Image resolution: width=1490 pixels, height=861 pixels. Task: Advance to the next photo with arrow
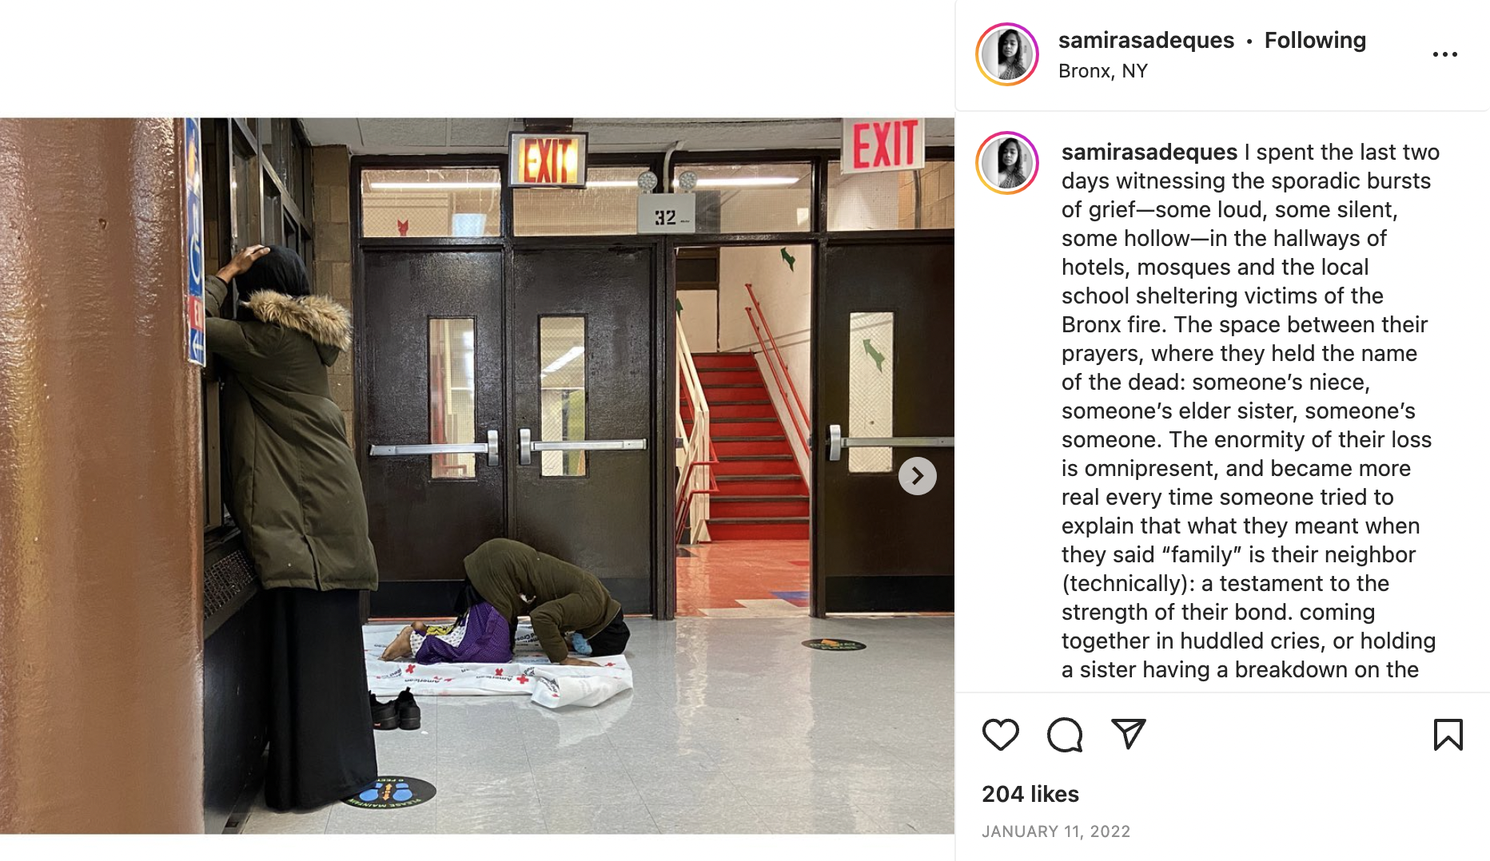pos(917,476)
